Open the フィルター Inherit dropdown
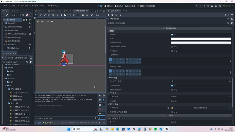 pyautogui.click(x=201, y=97)
